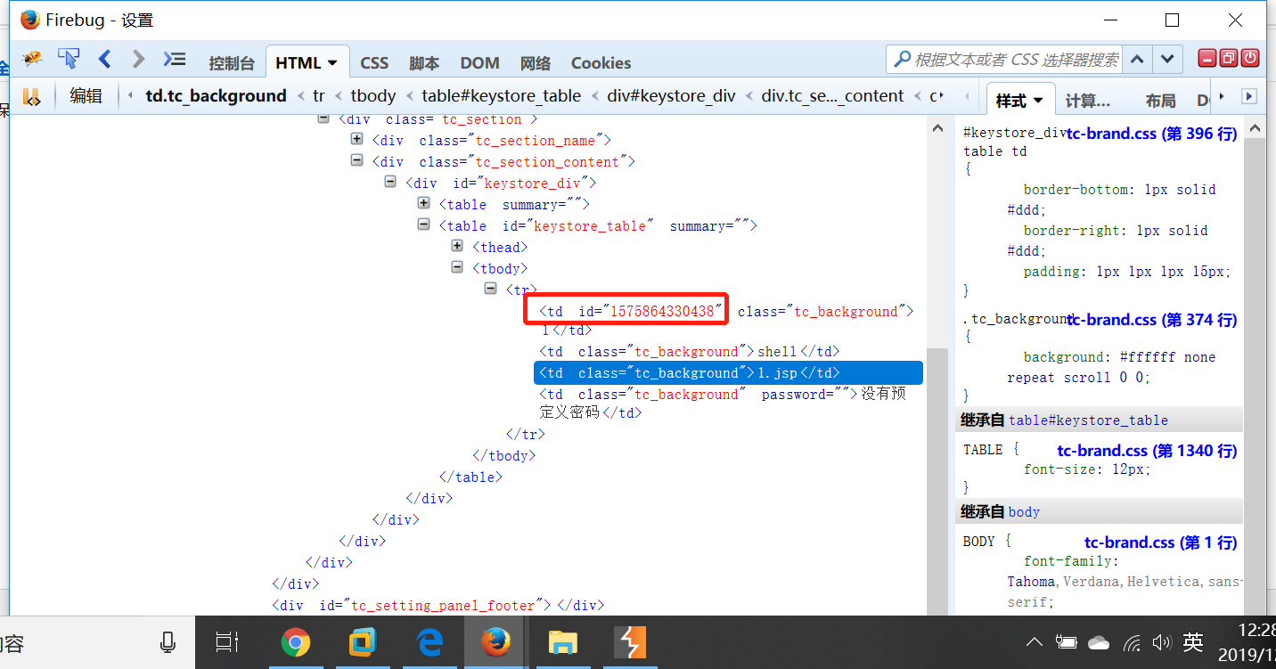This screenshot has height=669, width=1276.
Task: Select the highlighted td node 1.jsp
Action: (728, 372)
